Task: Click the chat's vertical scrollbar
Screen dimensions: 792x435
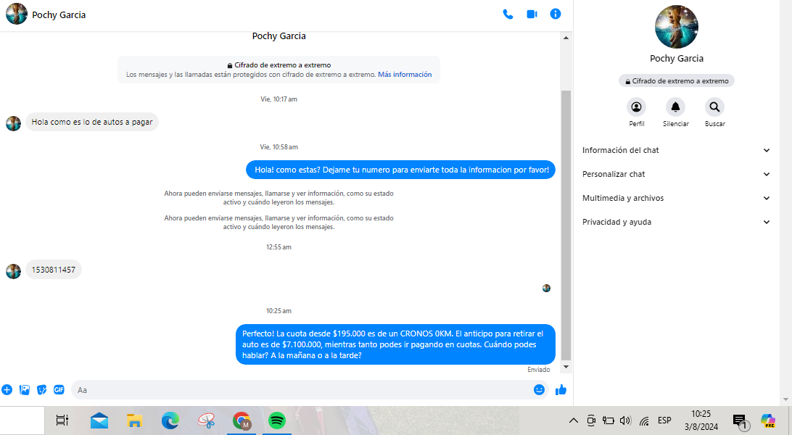Action: (566, 225)
